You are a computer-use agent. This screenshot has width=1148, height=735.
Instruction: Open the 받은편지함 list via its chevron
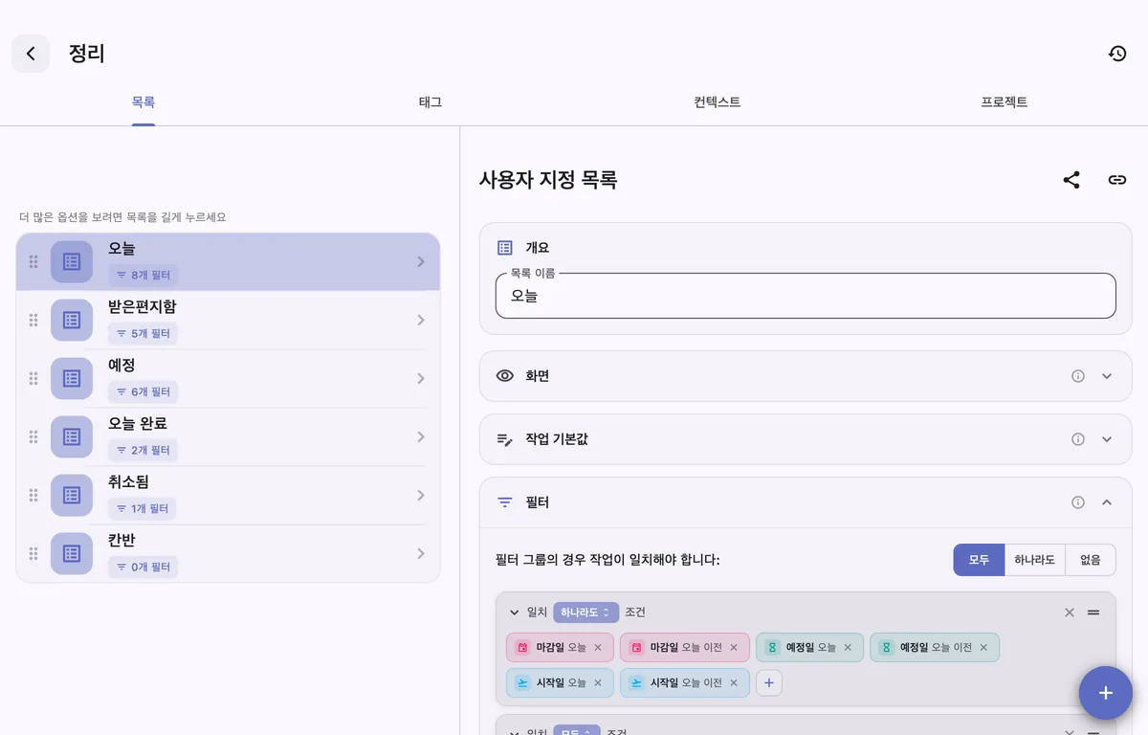pyautogui.click(x=421, y=320)
